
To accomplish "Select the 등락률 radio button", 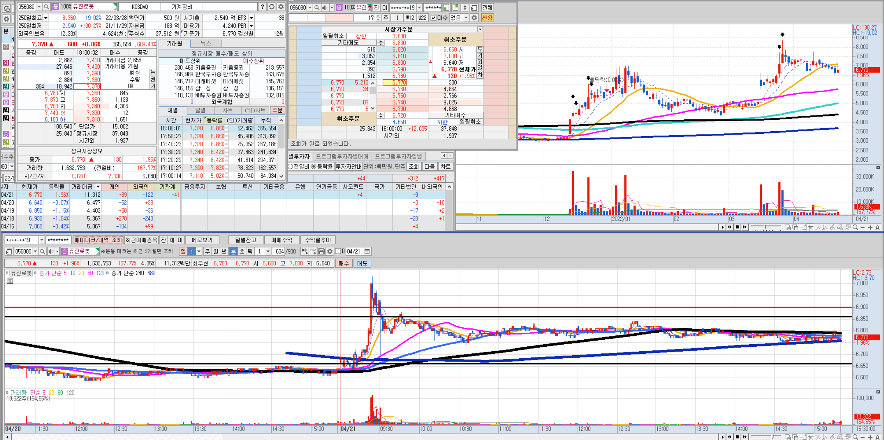I will (314, 166).
